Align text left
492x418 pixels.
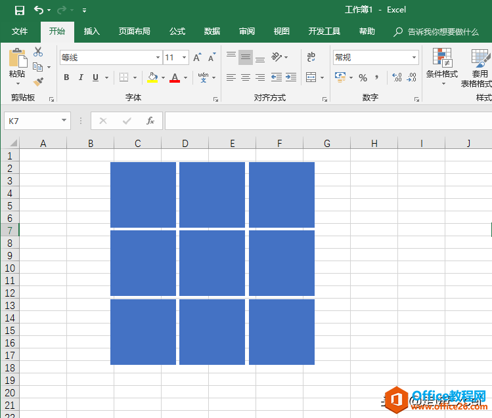pyautogui.click(x=231, y=77)
